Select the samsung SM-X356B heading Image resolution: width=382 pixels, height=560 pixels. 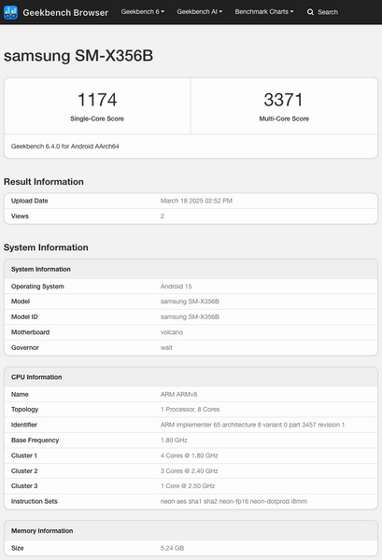click(x=78, y=56)
